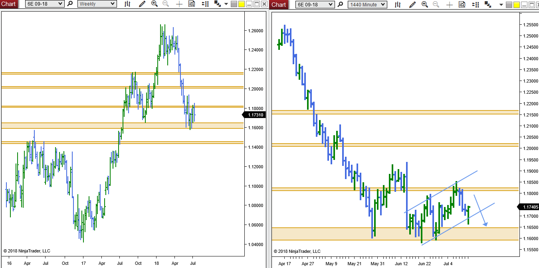Screen dimensions: 539x268
Task: Click the 1.04000 label on Weekly price axis
Action: (256, 244)
